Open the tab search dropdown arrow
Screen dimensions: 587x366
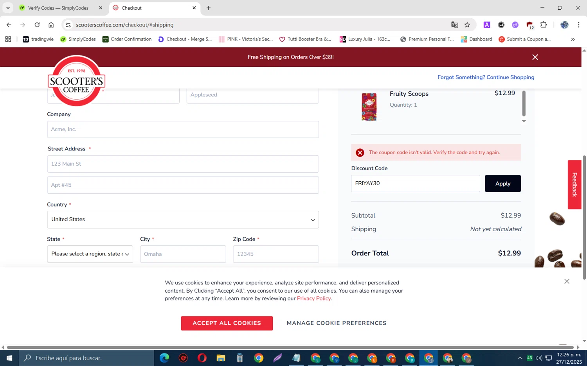pyautogui.click(x=8, y=8)
